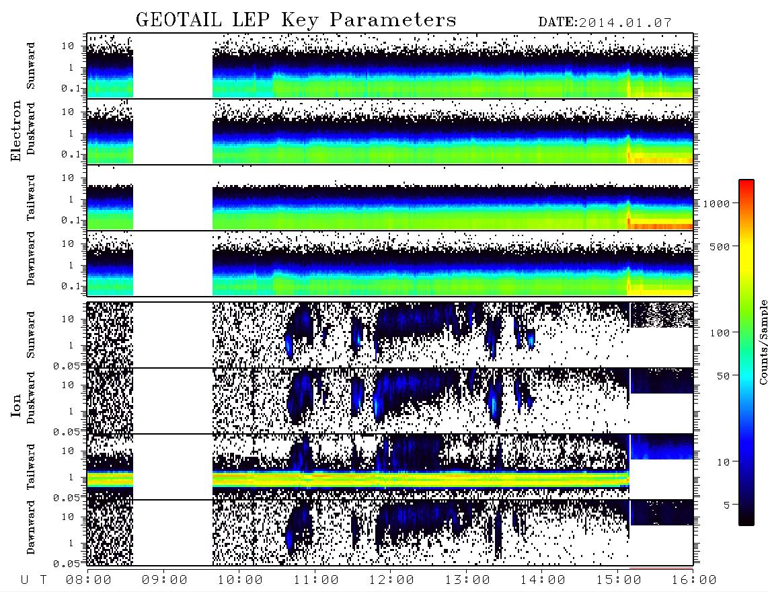768x592 pixels.
Task: Select the Electron Sunward panel label
Action: click(x=31, y=65)
